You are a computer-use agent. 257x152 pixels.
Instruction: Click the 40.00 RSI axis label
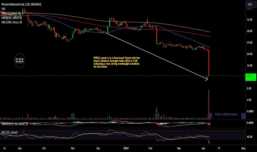pos(250,137)
